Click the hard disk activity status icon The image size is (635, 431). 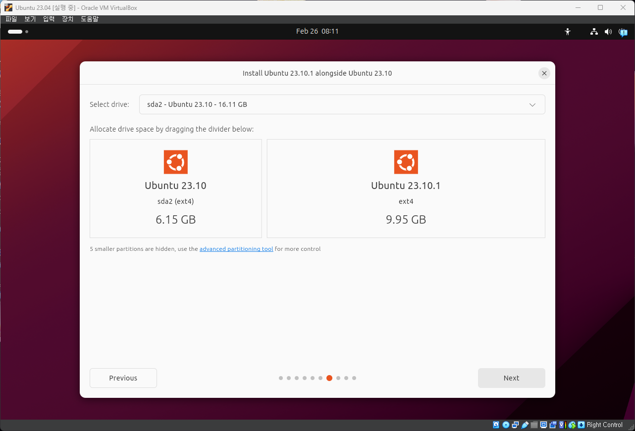(496, 425)
